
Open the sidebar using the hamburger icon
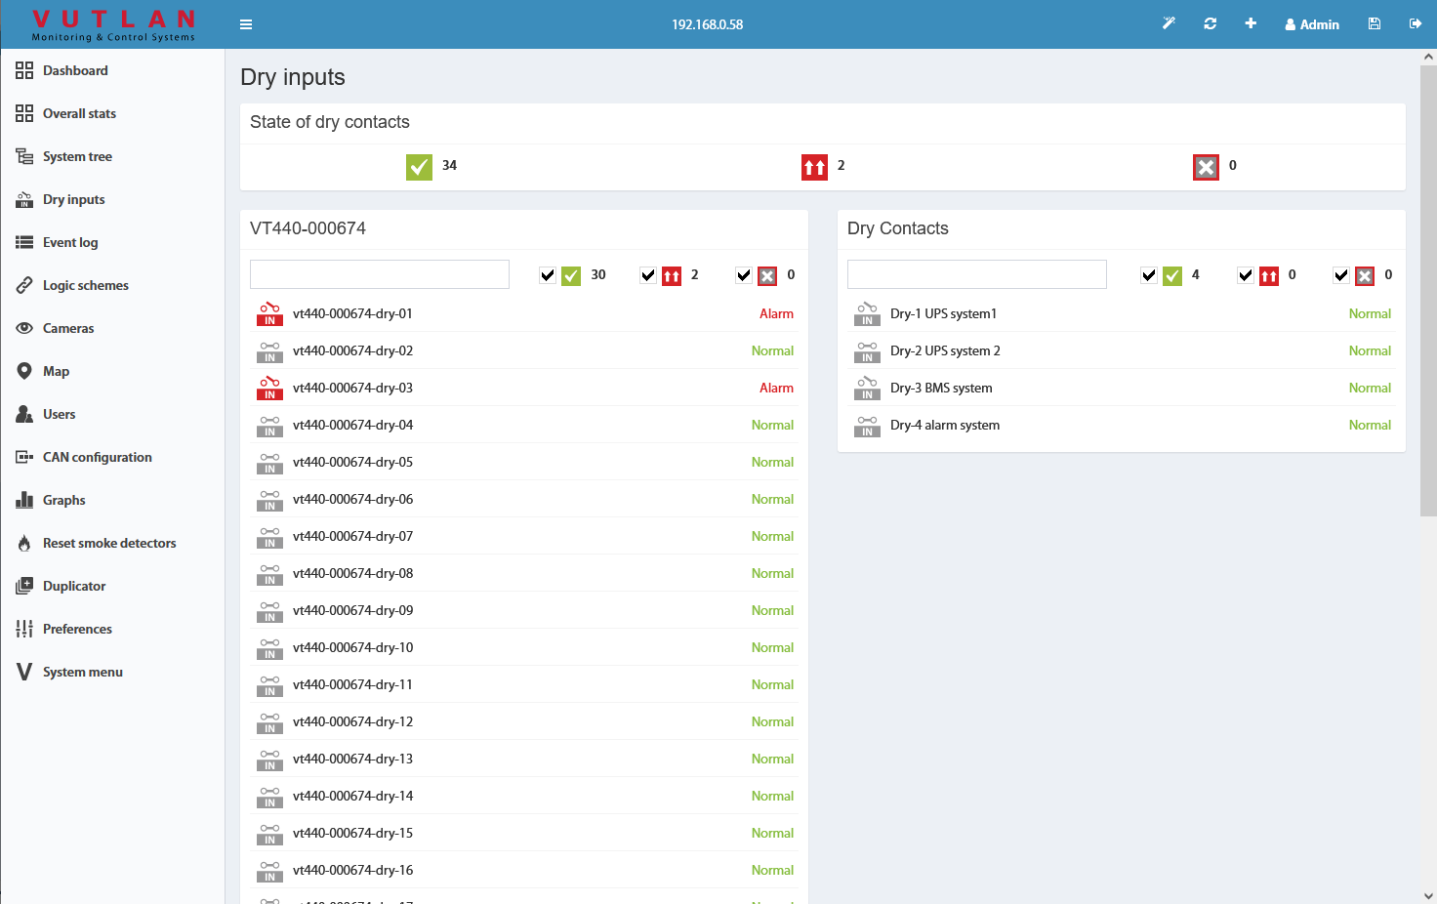coord(246,23)
